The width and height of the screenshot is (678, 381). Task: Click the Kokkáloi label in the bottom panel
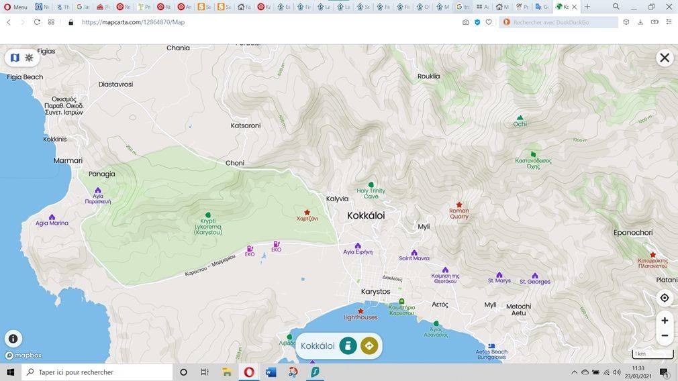(318, 346)
